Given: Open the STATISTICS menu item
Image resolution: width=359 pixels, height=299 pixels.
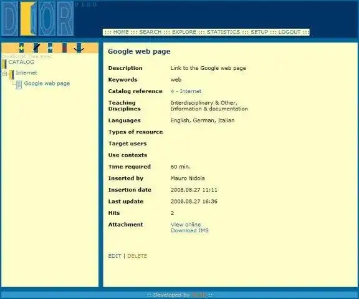Looking at the screenshot, I should [x=224, y=32].
